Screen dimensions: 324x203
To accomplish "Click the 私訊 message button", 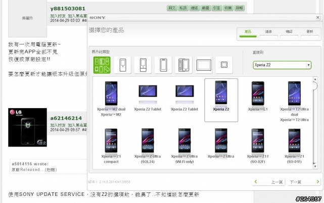I will (x=183, y=8).
